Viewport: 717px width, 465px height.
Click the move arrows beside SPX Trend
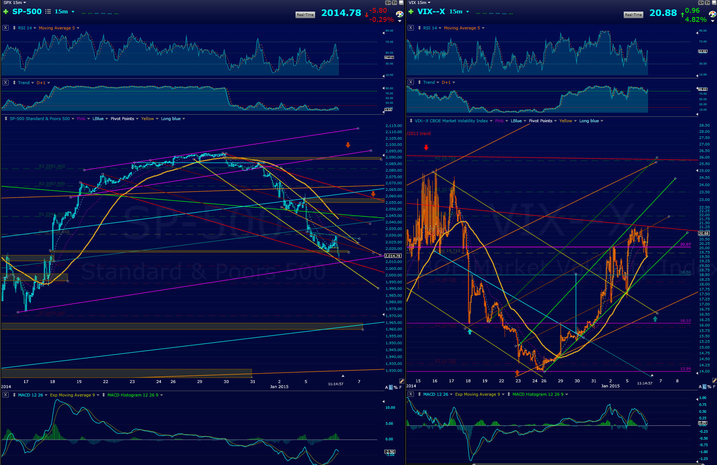14,82
